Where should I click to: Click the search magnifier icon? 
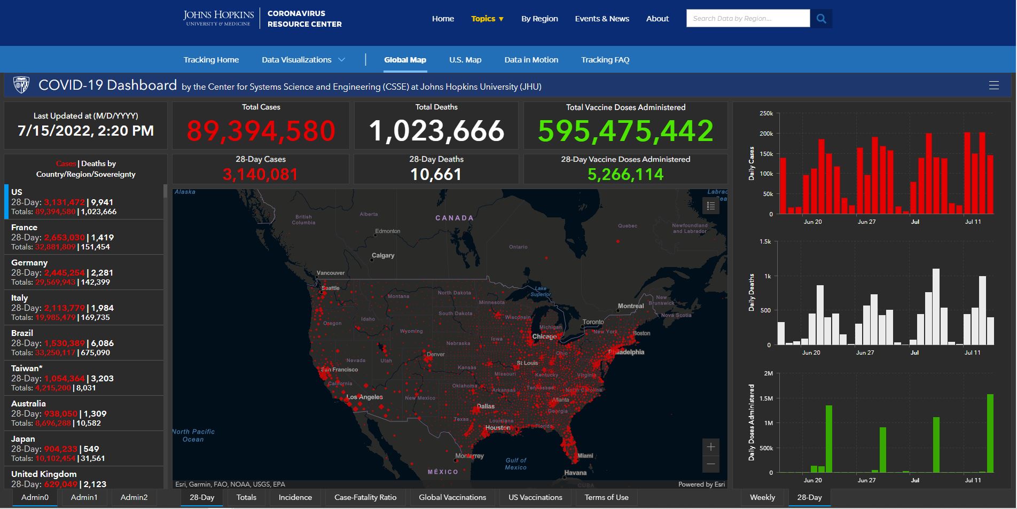click(821, 19)
